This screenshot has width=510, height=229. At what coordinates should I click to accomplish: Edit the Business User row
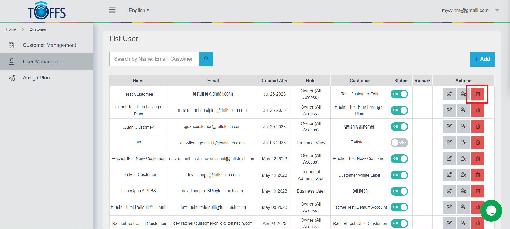coord(449,191)
